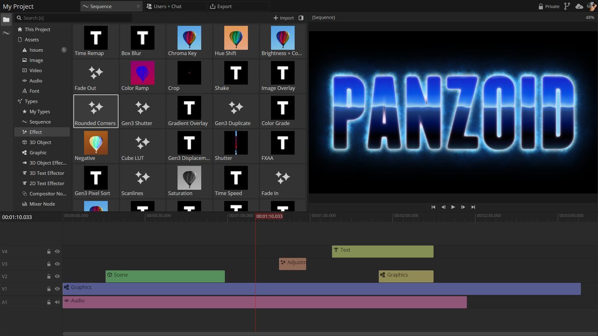Click the timeline playhead marker 00:01:10.033
The height and width of the screenshot is (336, 598).
click(x=269, y=216)
